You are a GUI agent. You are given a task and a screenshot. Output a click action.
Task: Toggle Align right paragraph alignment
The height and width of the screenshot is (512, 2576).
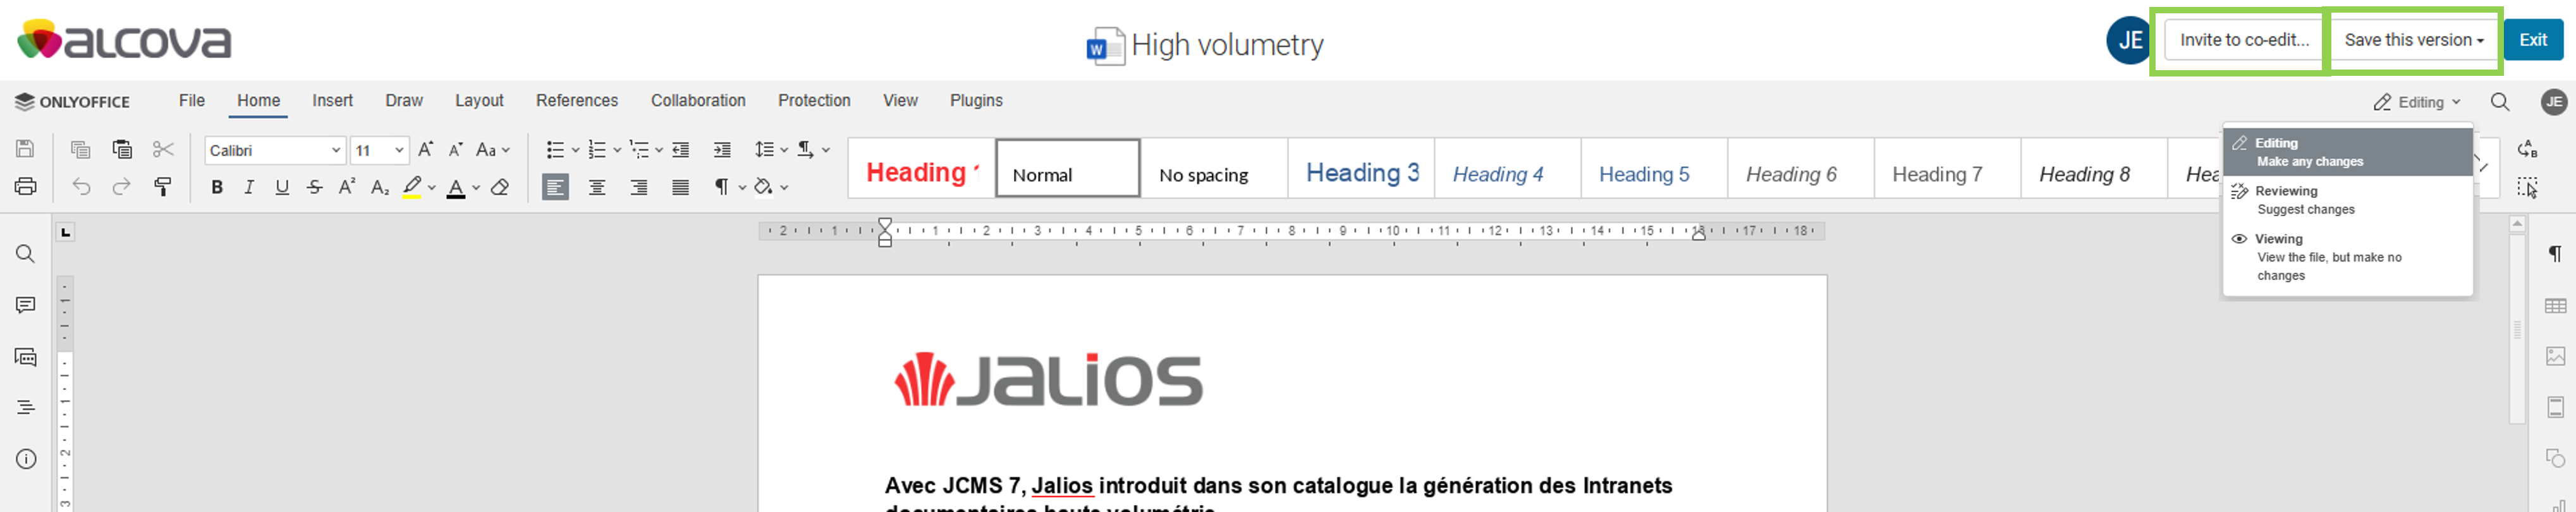tap(639, 187)
